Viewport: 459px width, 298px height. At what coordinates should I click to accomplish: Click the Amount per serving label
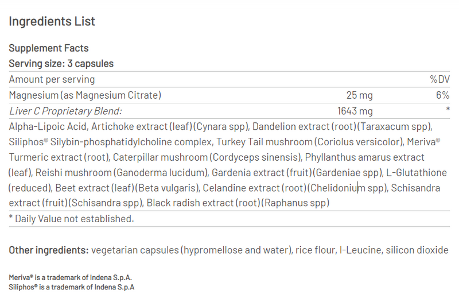52,79
